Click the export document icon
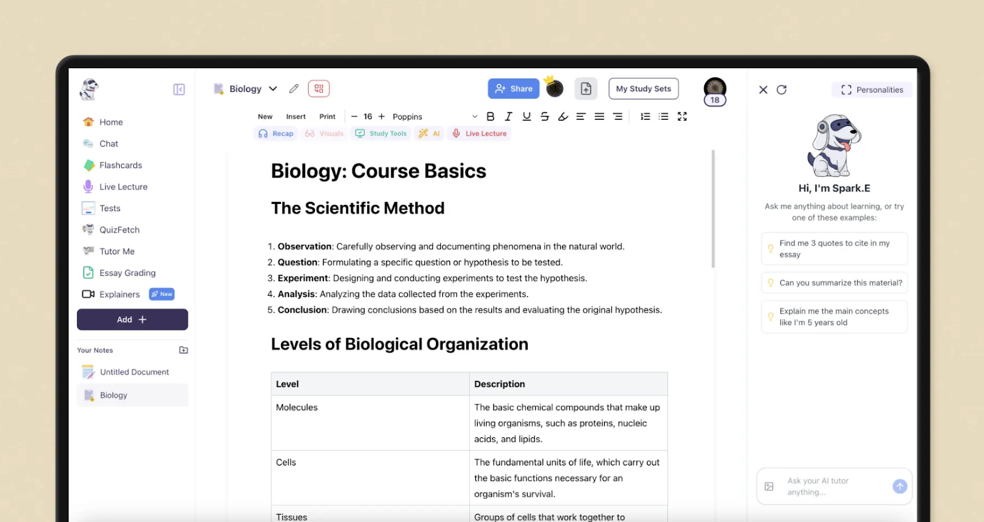This screenshot has height=522, width=984. (x=586, y=88)
